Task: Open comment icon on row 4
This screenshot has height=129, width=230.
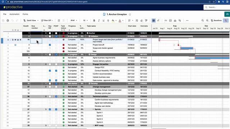Action: click(15, 45)
